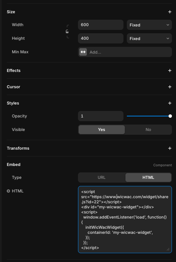Open the Height sizing Fixed dropdown
Image resolution: width=176 pixels, height=262 pixels.
[149, 38]
